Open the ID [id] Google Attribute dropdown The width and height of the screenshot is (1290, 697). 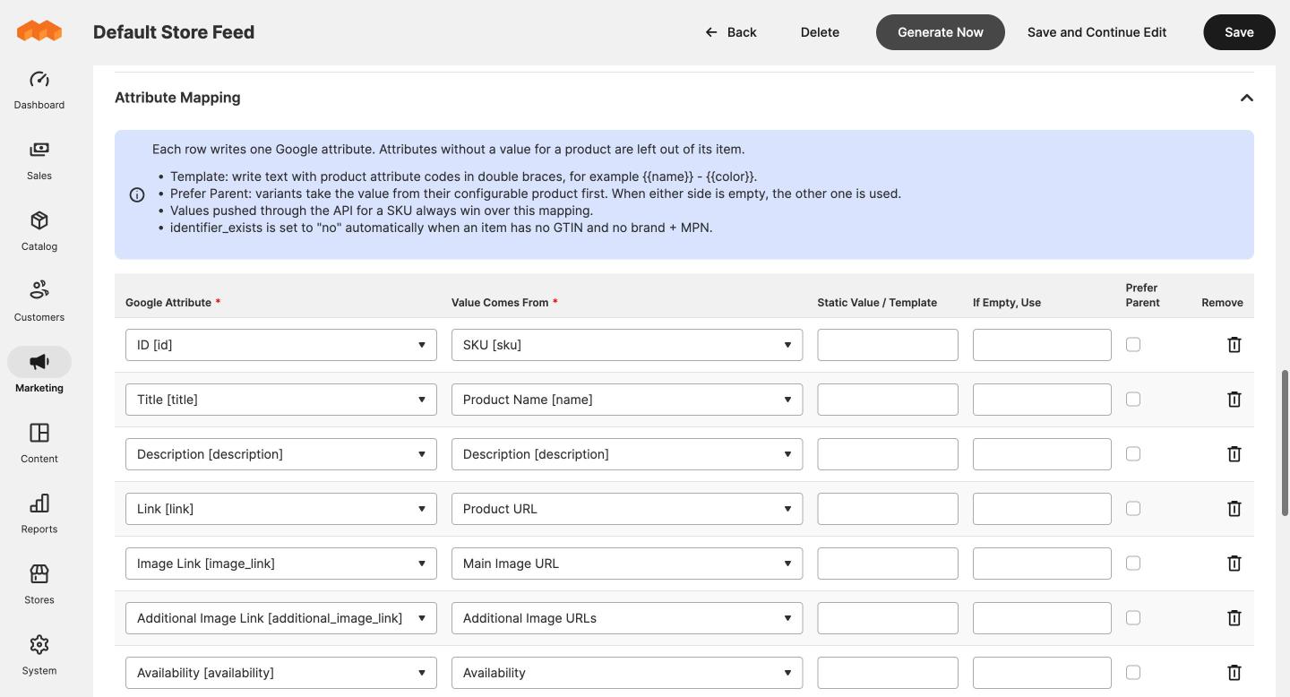(281, 345)
